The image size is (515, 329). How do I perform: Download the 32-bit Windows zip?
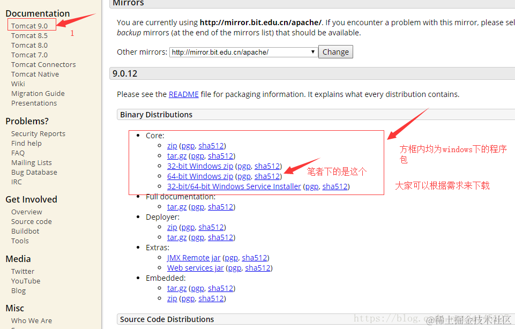click(200, 166)
